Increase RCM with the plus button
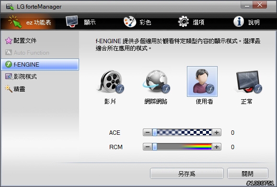 (x=217, y=147)
